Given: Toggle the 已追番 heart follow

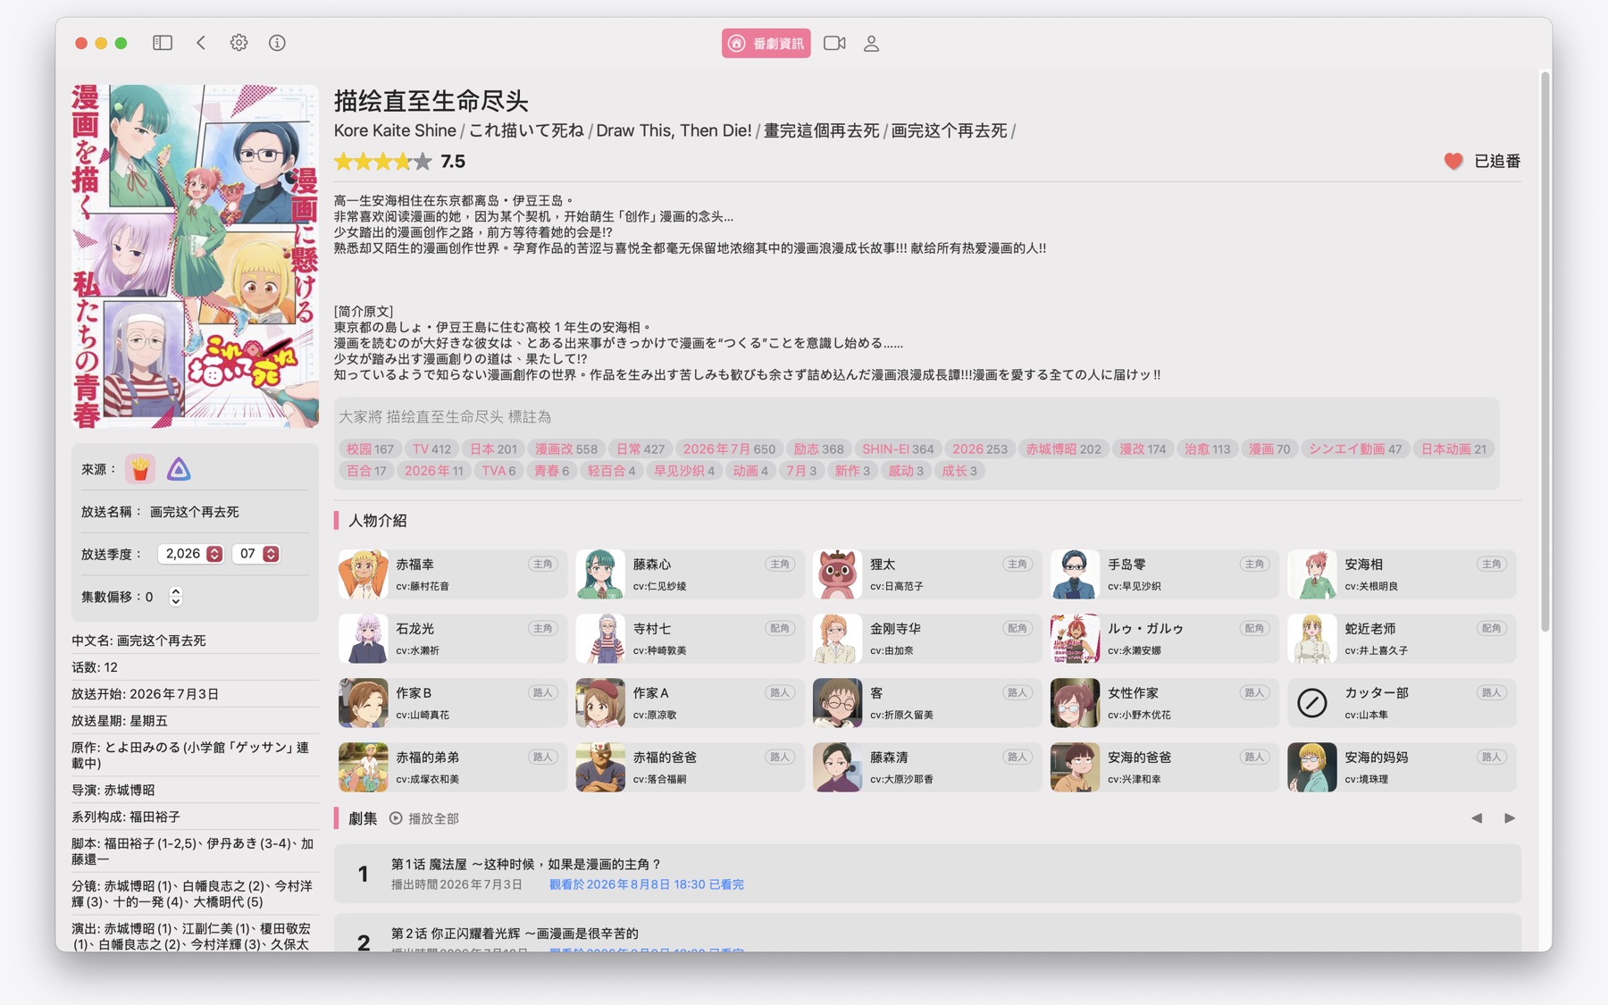Looking at the screenshot, I should pos(1482,161).
